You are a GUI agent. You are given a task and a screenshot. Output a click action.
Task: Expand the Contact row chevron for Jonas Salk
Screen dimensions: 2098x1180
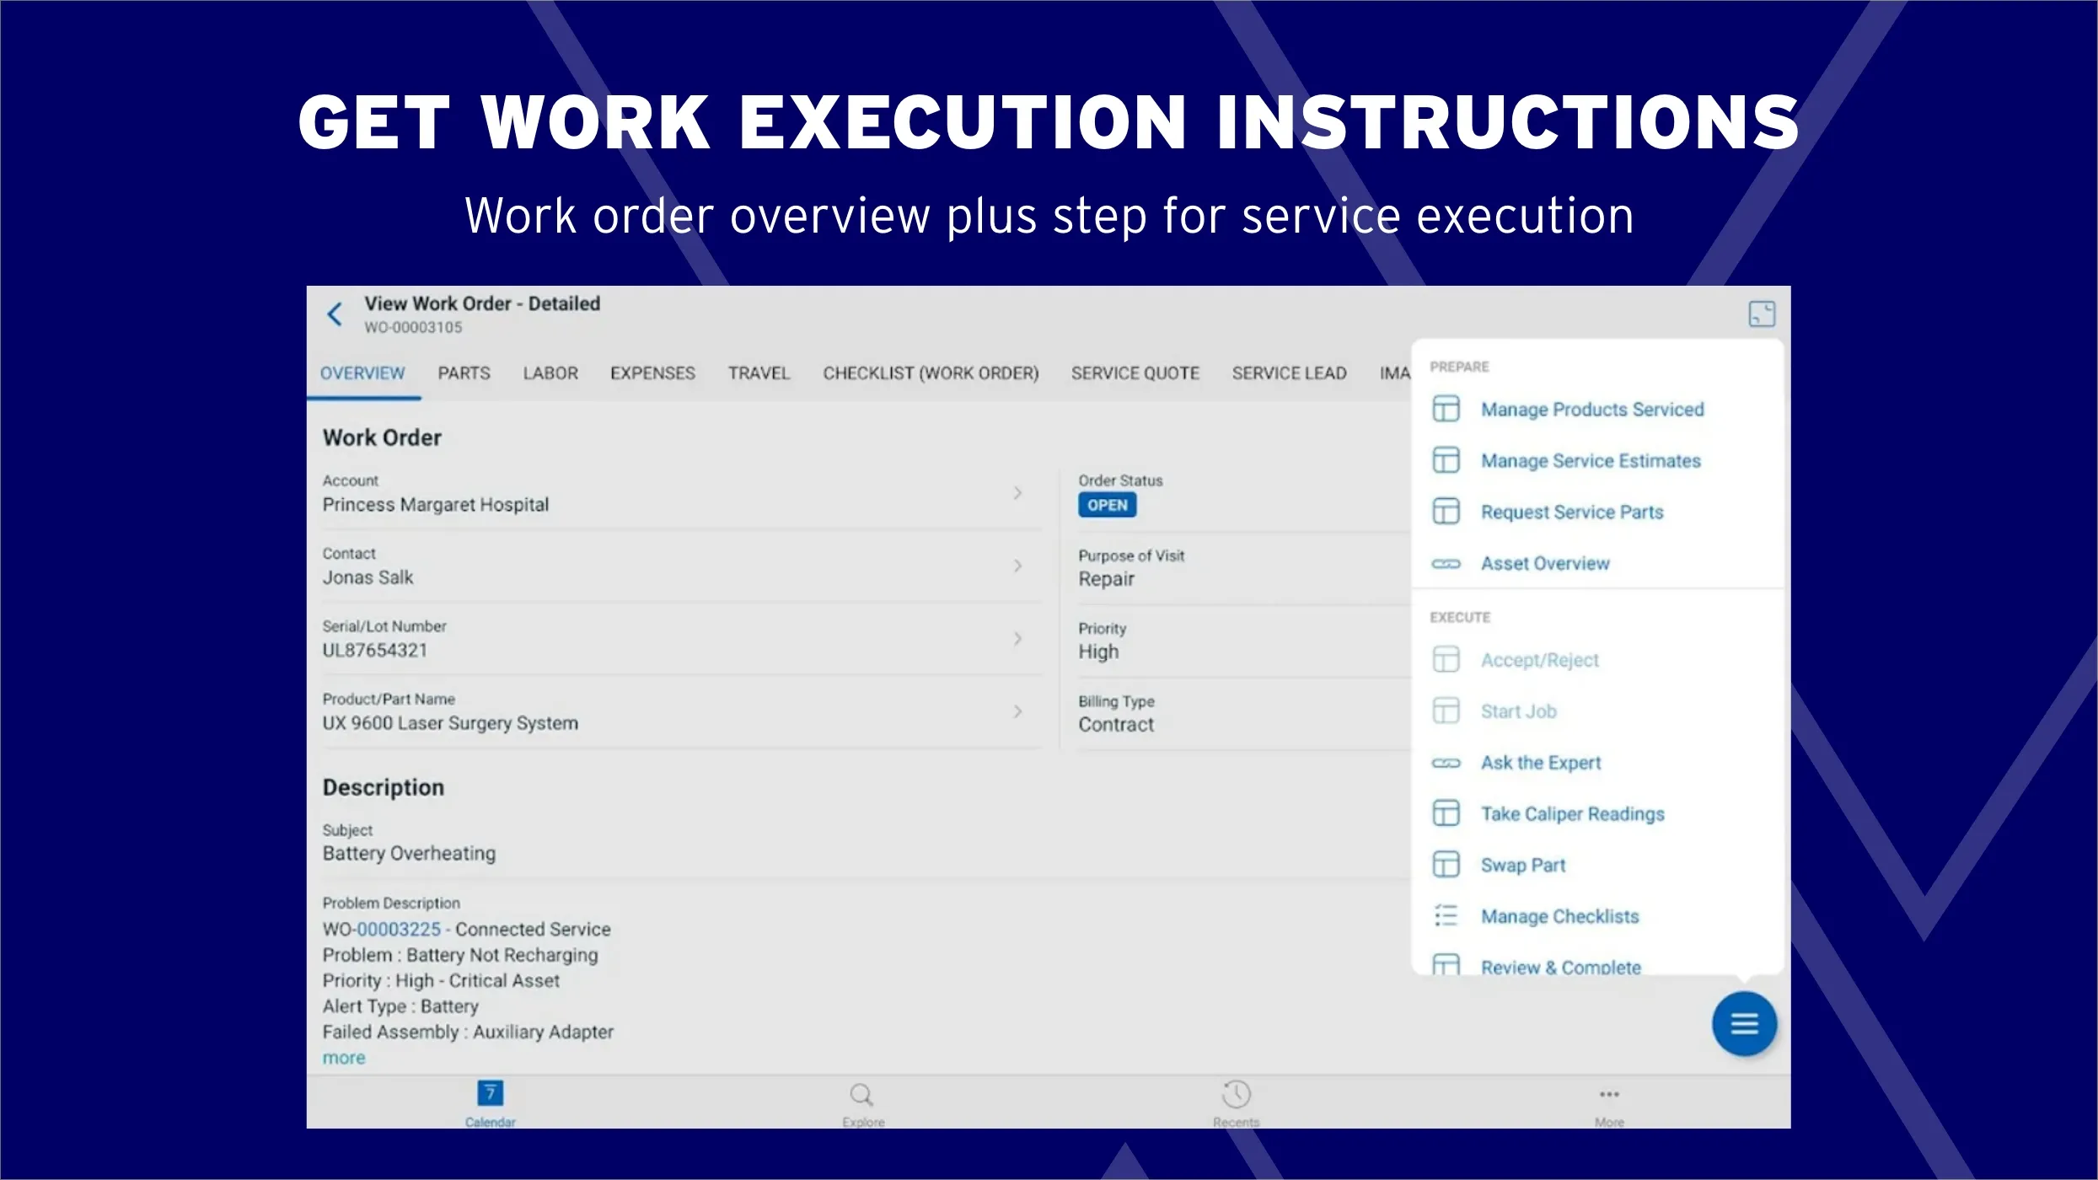[x=1018, y=566]
